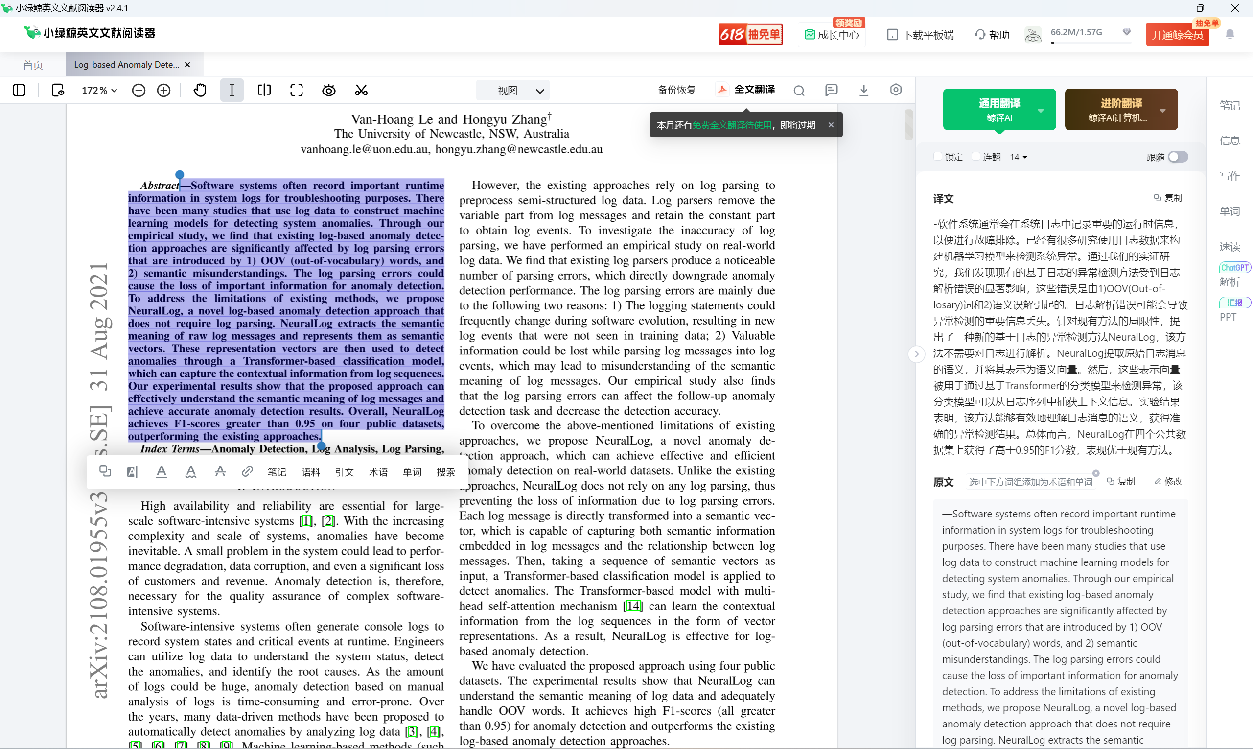
Task: Click the zoom in plus icon
Action: [163, 91]
